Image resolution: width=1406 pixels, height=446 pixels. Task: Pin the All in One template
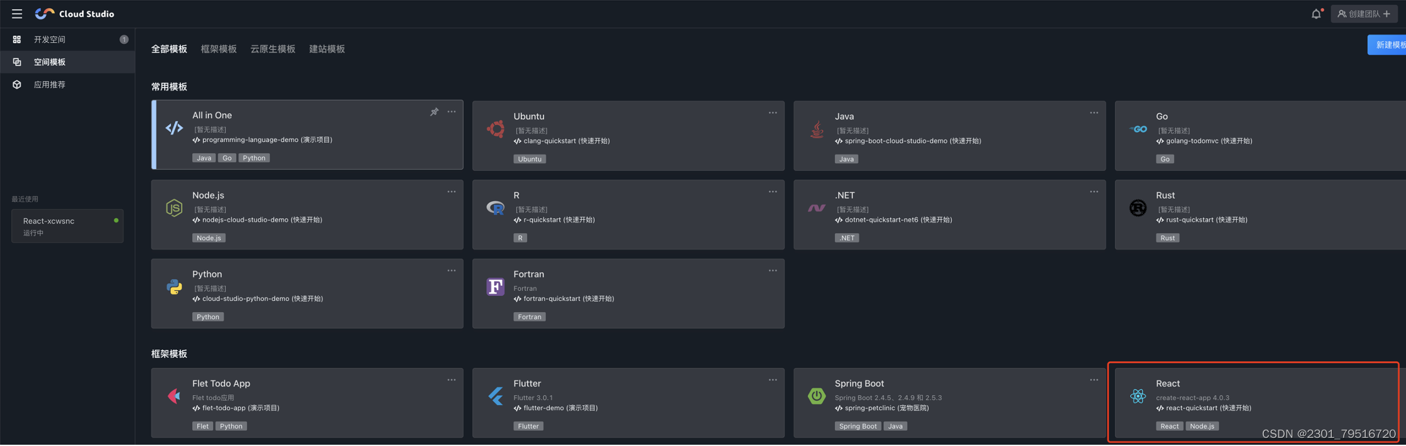pyautogui.click(x=434, y=112)
